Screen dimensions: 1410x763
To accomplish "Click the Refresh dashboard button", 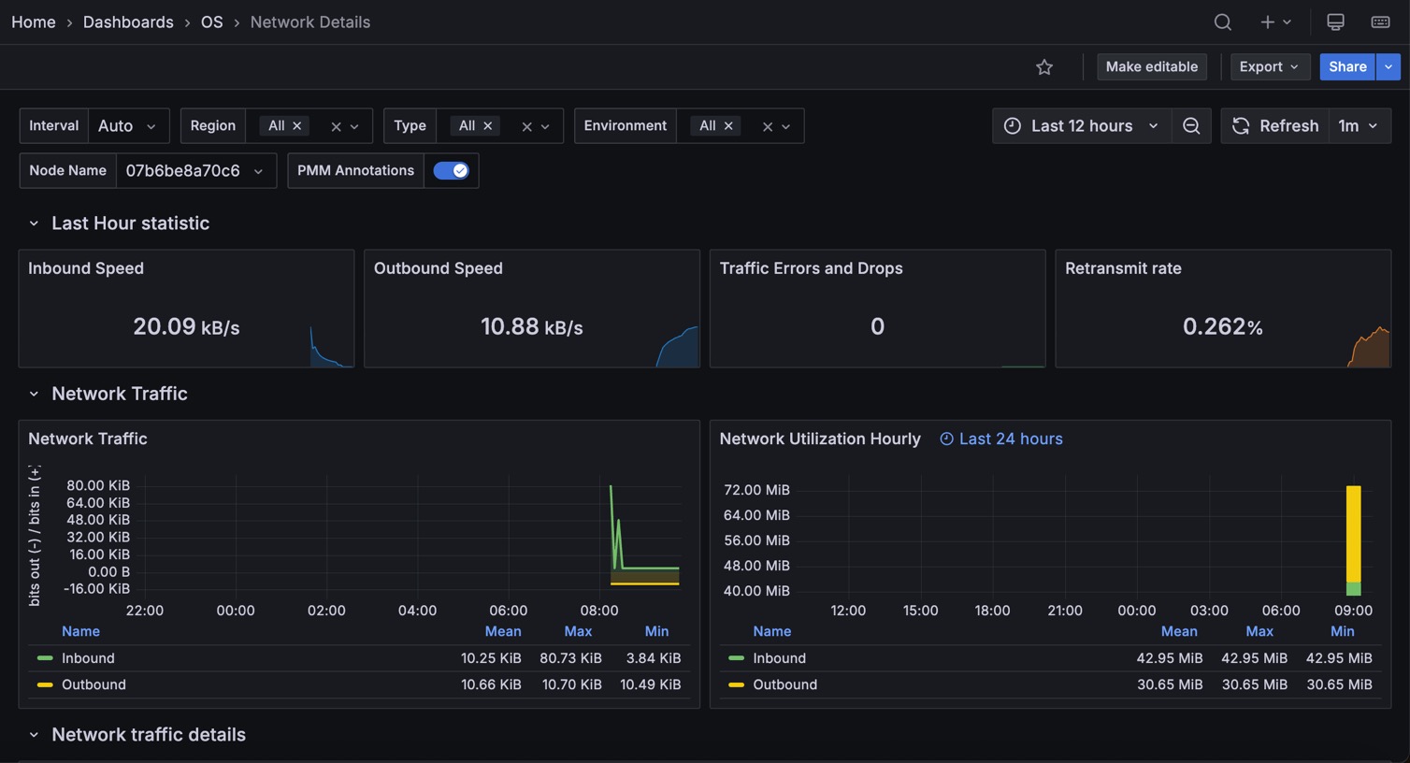I will (1275, 126).
